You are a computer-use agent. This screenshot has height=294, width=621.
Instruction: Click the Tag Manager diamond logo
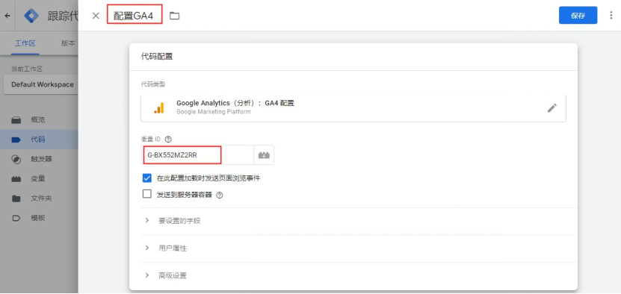click(x=31, y=16)
